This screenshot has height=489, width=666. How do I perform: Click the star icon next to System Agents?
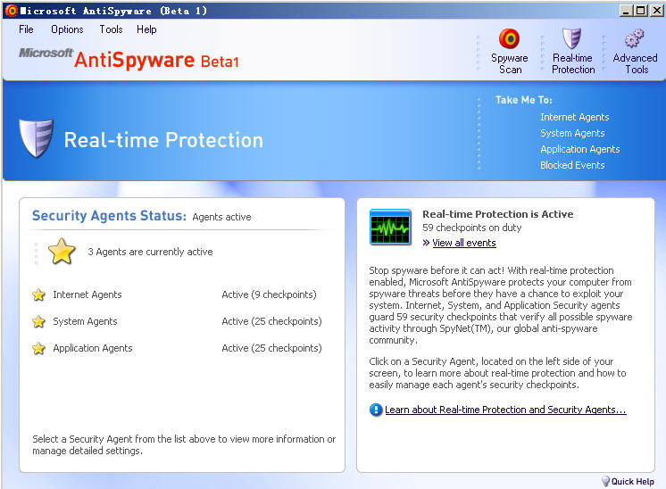click(38, 321)
